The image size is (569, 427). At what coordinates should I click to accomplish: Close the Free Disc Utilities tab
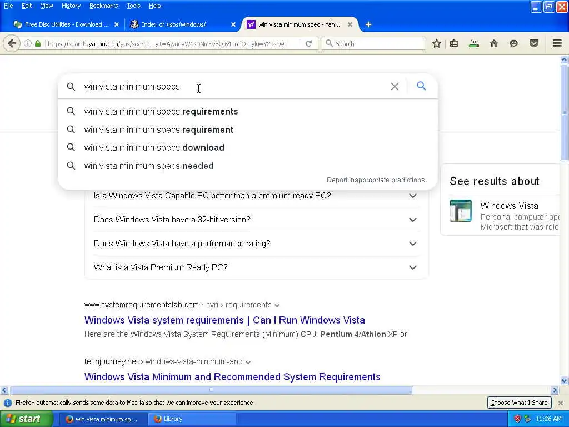click(x=117, y=24)
